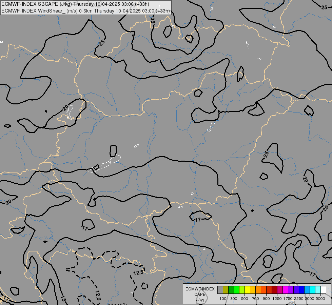
Task: Click the '15' wind shear contour label
Action: click(63, 299)
